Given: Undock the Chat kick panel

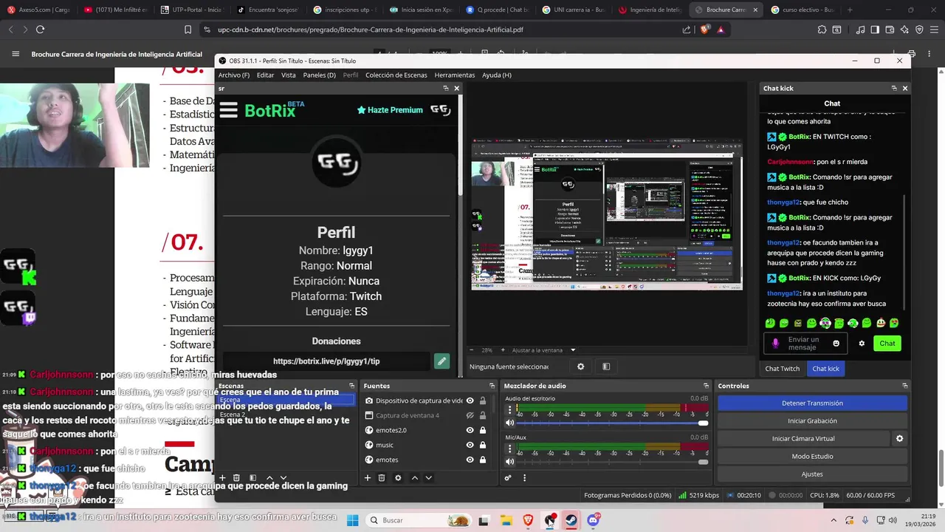Looking at the screenshot, I should click(894, 88).
